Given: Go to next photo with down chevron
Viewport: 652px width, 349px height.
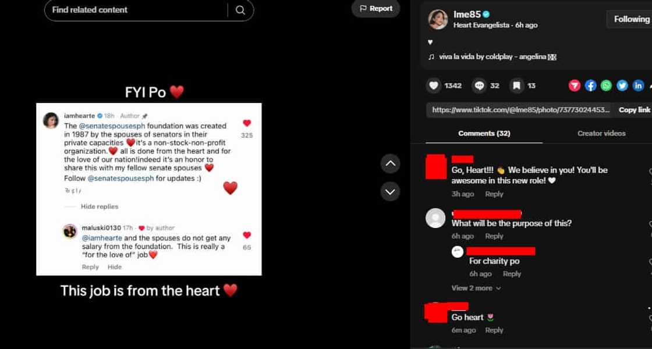Looking at the screenshot, I should (390, 191).
